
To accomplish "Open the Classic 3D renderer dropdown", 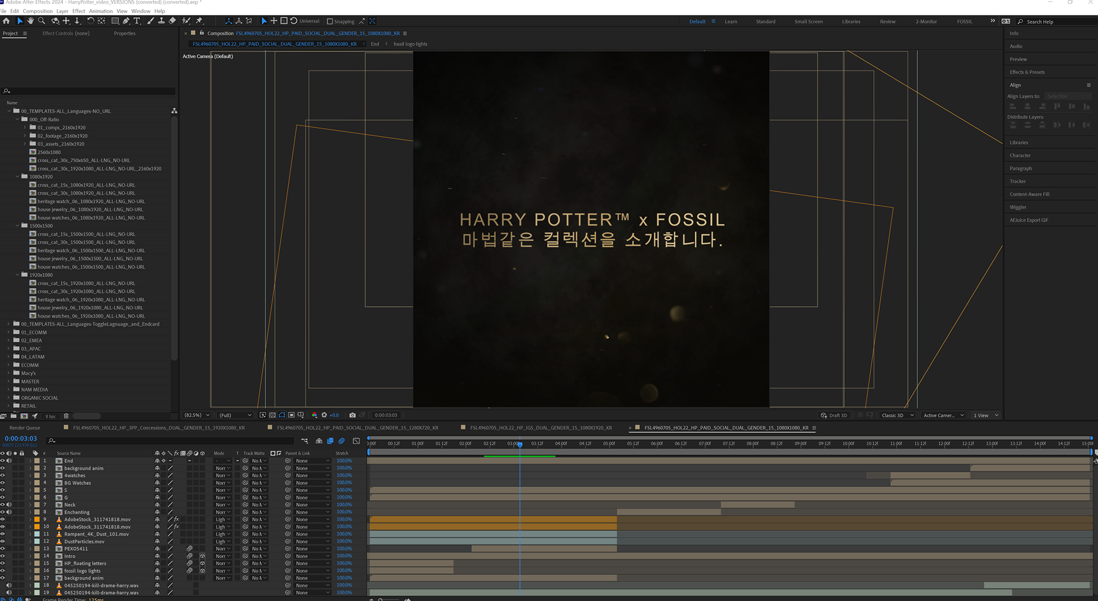I will coord(897,415).
